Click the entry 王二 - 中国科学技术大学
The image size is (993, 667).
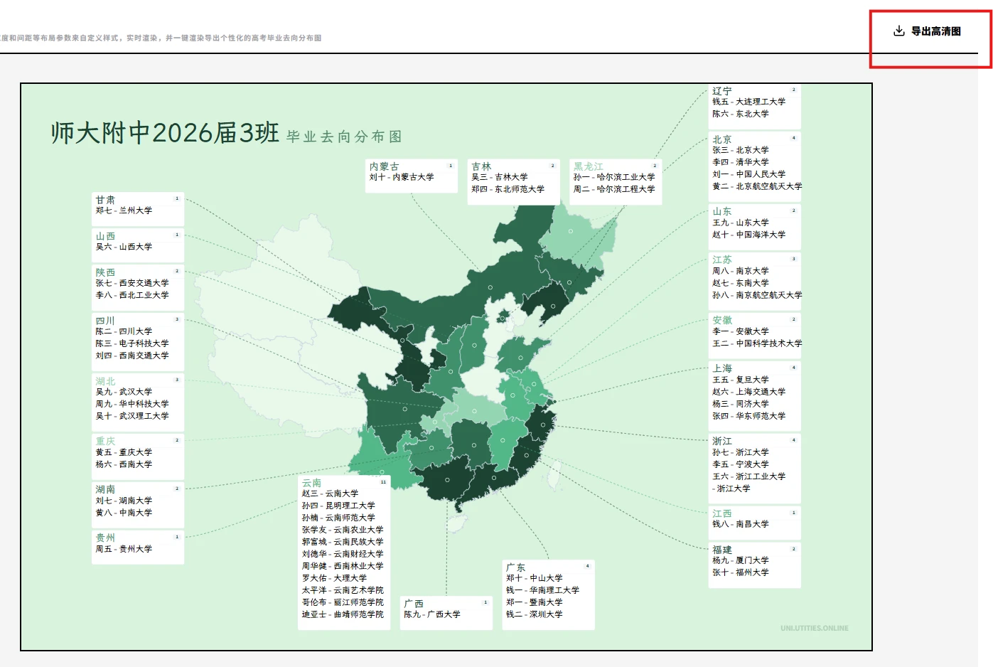click(x=758, y=343)
